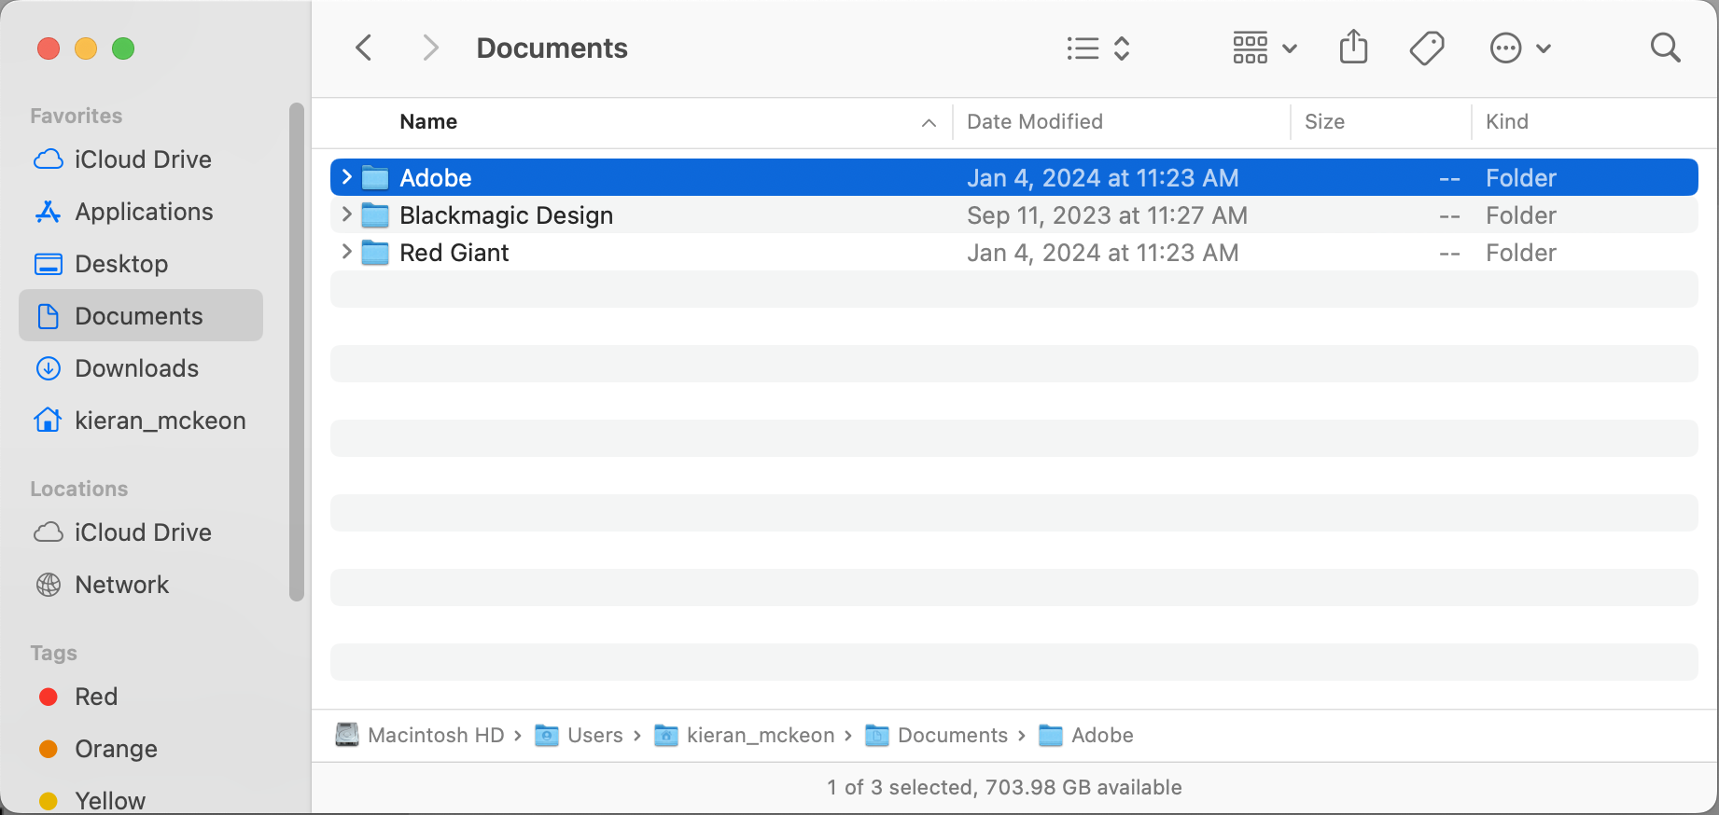
Task: Click the yellow minimize window button
Action: (86, 48)
